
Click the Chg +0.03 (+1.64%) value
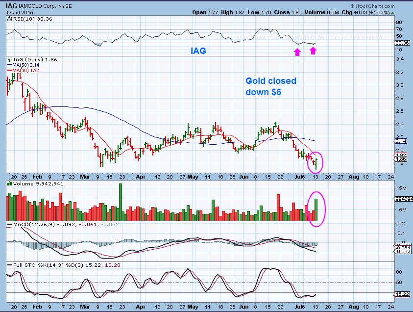tap(365, 12)
